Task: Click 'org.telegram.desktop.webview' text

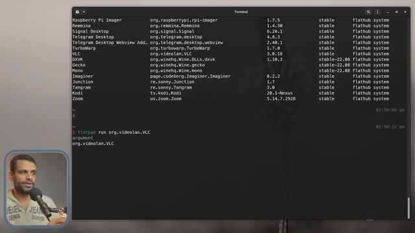Action: 187,43
